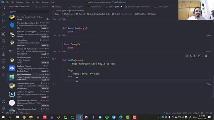Execute cell and below icon

[195, 56]
